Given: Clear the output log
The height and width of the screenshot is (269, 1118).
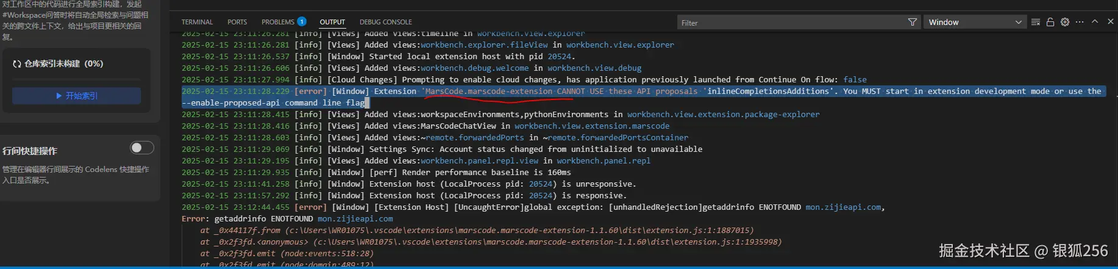Looking at the screenshot, I should [x=1036, y=22].
